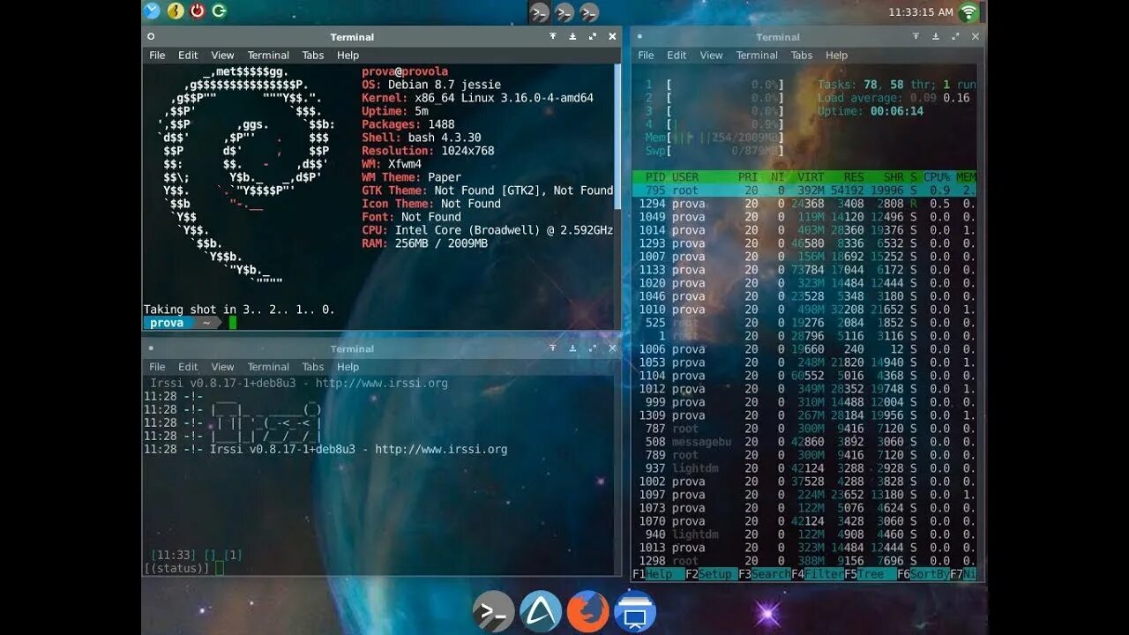This screenshot has height=635, width=1129.
Task: Open File menu in the irssi Terminal
Action: tap(157, 367)
